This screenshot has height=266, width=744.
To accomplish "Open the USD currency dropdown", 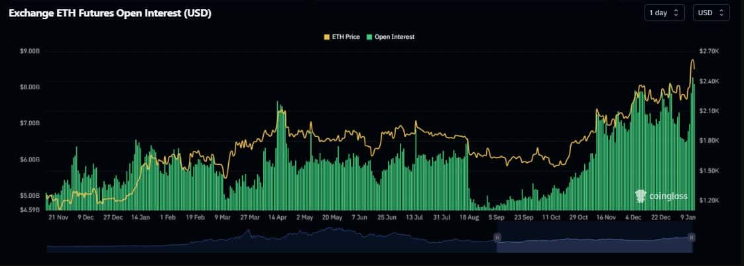I will click(711, 13).
